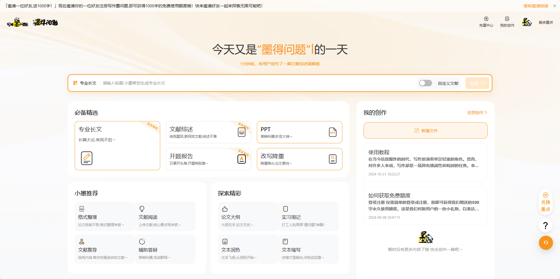Select the 格式整理 tool card
This screenshot has width=560, height=279.
point(105,216)
